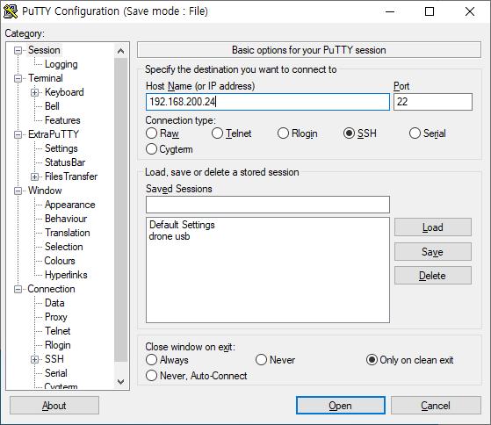Collapse the Terminal tree node
The image size is (491, 425).
tap(18, 78)
